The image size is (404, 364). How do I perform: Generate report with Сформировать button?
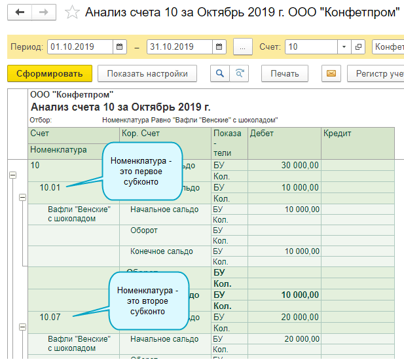(x=50, y=74)
